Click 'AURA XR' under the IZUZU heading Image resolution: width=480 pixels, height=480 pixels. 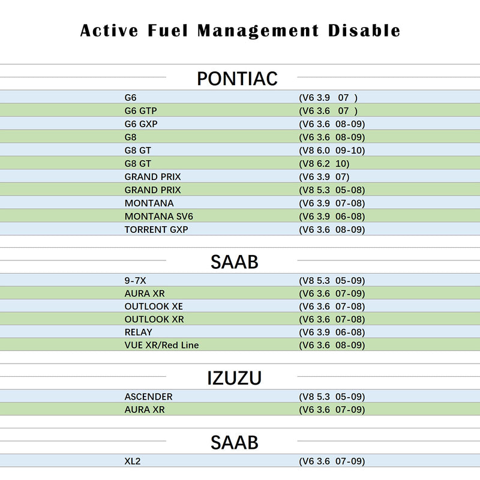(x=145, y=409)
